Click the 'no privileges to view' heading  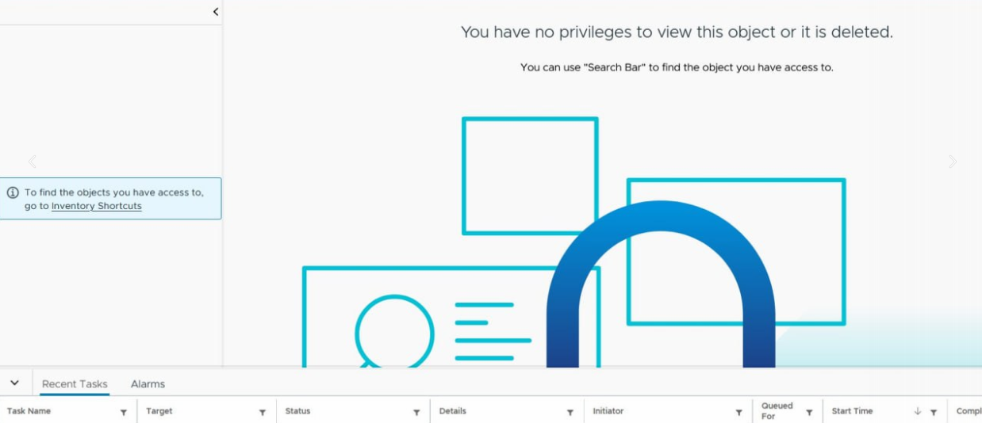pos(677,32)
